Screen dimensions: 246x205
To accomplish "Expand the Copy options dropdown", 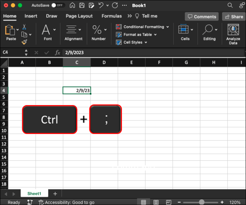I will pos(30,35).
